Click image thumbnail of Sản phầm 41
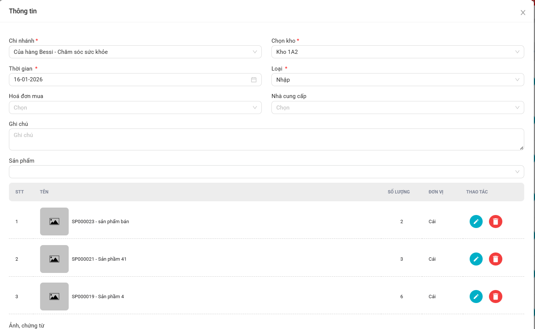 tap(54, 259)
